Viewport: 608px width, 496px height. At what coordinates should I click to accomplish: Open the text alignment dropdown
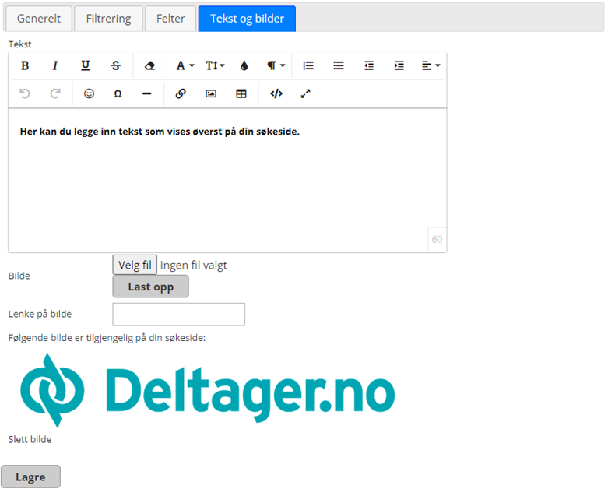pyautogui.click(x=431, y=65)
